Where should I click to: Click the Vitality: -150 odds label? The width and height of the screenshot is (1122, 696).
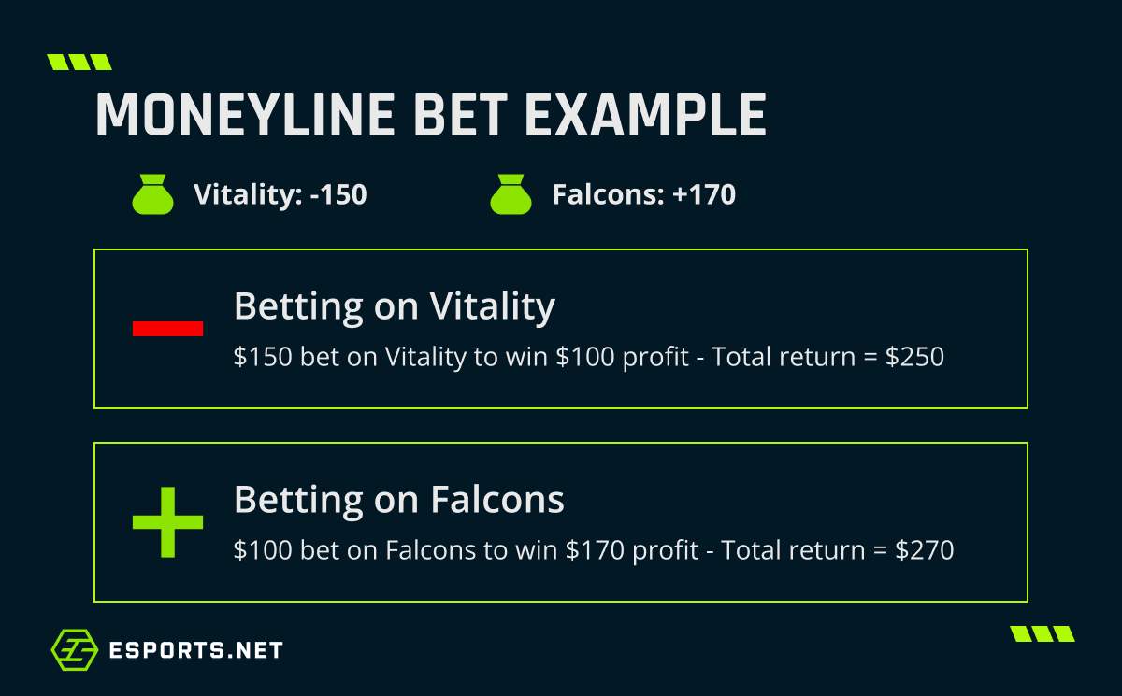click(x=280, y=195)
